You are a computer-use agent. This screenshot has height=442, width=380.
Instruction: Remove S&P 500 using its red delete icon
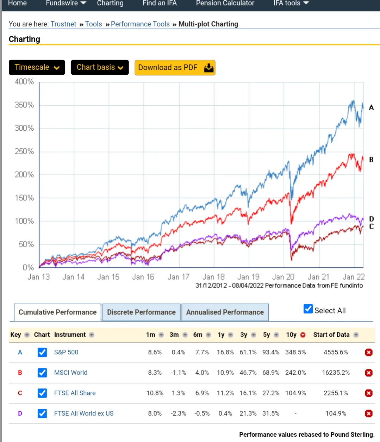(x=368, y=352)
